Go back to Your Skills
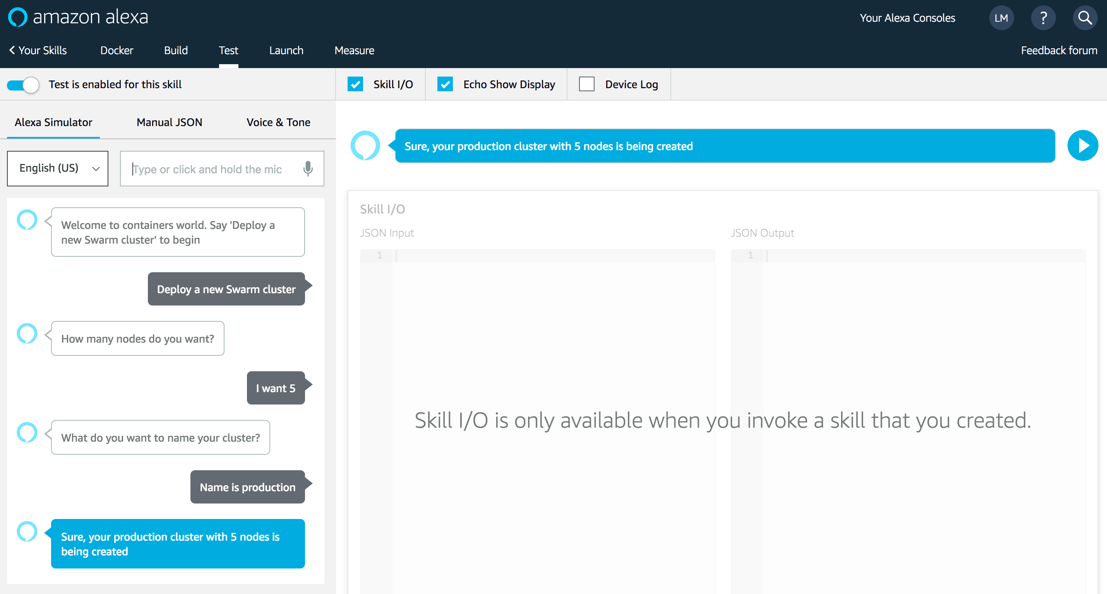The height and width of the screenshot is (594, 1107). click(x=38, y=50)
